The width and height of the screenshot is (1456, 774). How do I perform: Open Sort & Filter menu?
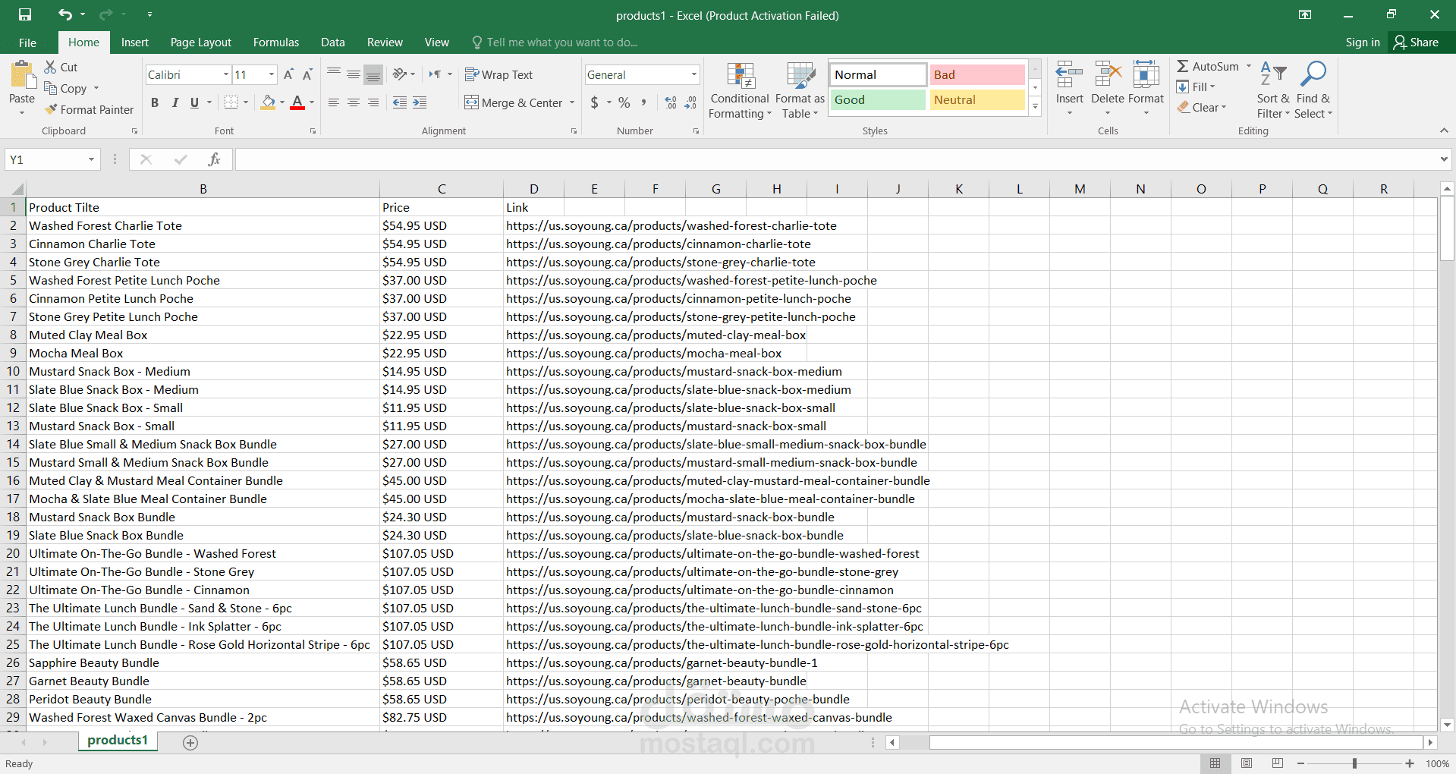1273,90
